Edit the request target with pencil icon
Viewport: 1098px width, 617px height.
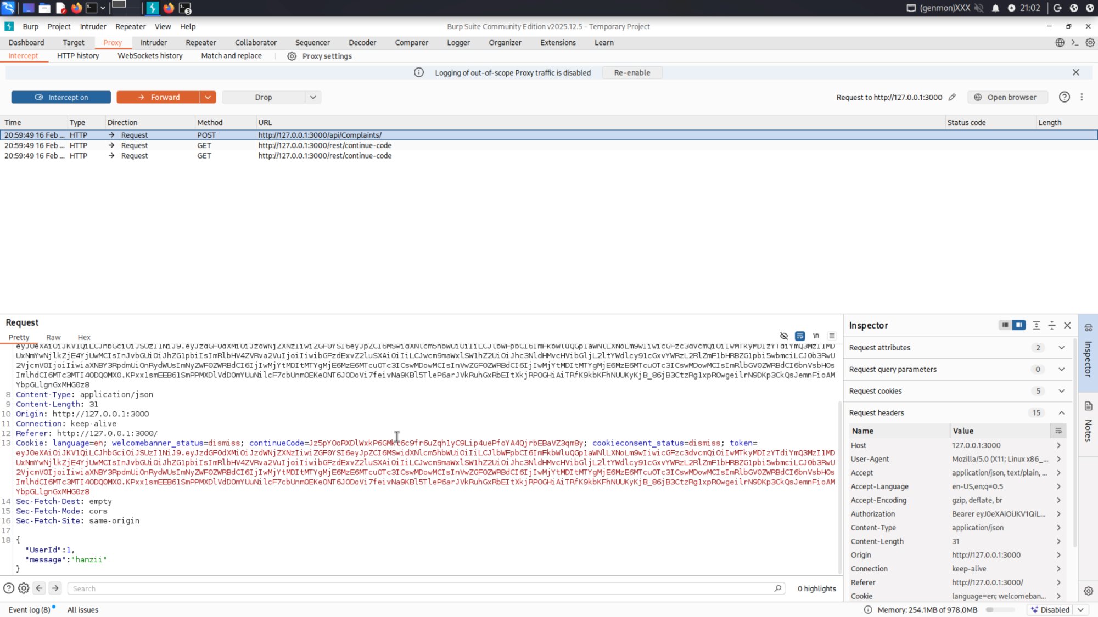pos(952,97)
